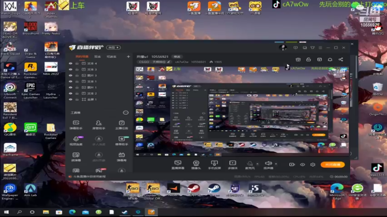This screenshot has width=387, height=217.
Task: Open the 主播任务 tool
Action: 121,125
